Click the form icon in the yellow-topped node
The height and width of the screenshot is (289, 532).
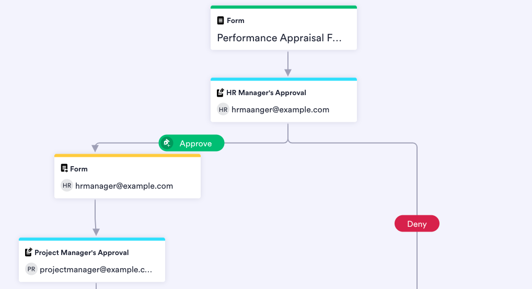[x=64, y=169]
